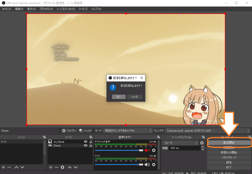Undock the ソース panel with its popout icon

[x=91, y=137]
